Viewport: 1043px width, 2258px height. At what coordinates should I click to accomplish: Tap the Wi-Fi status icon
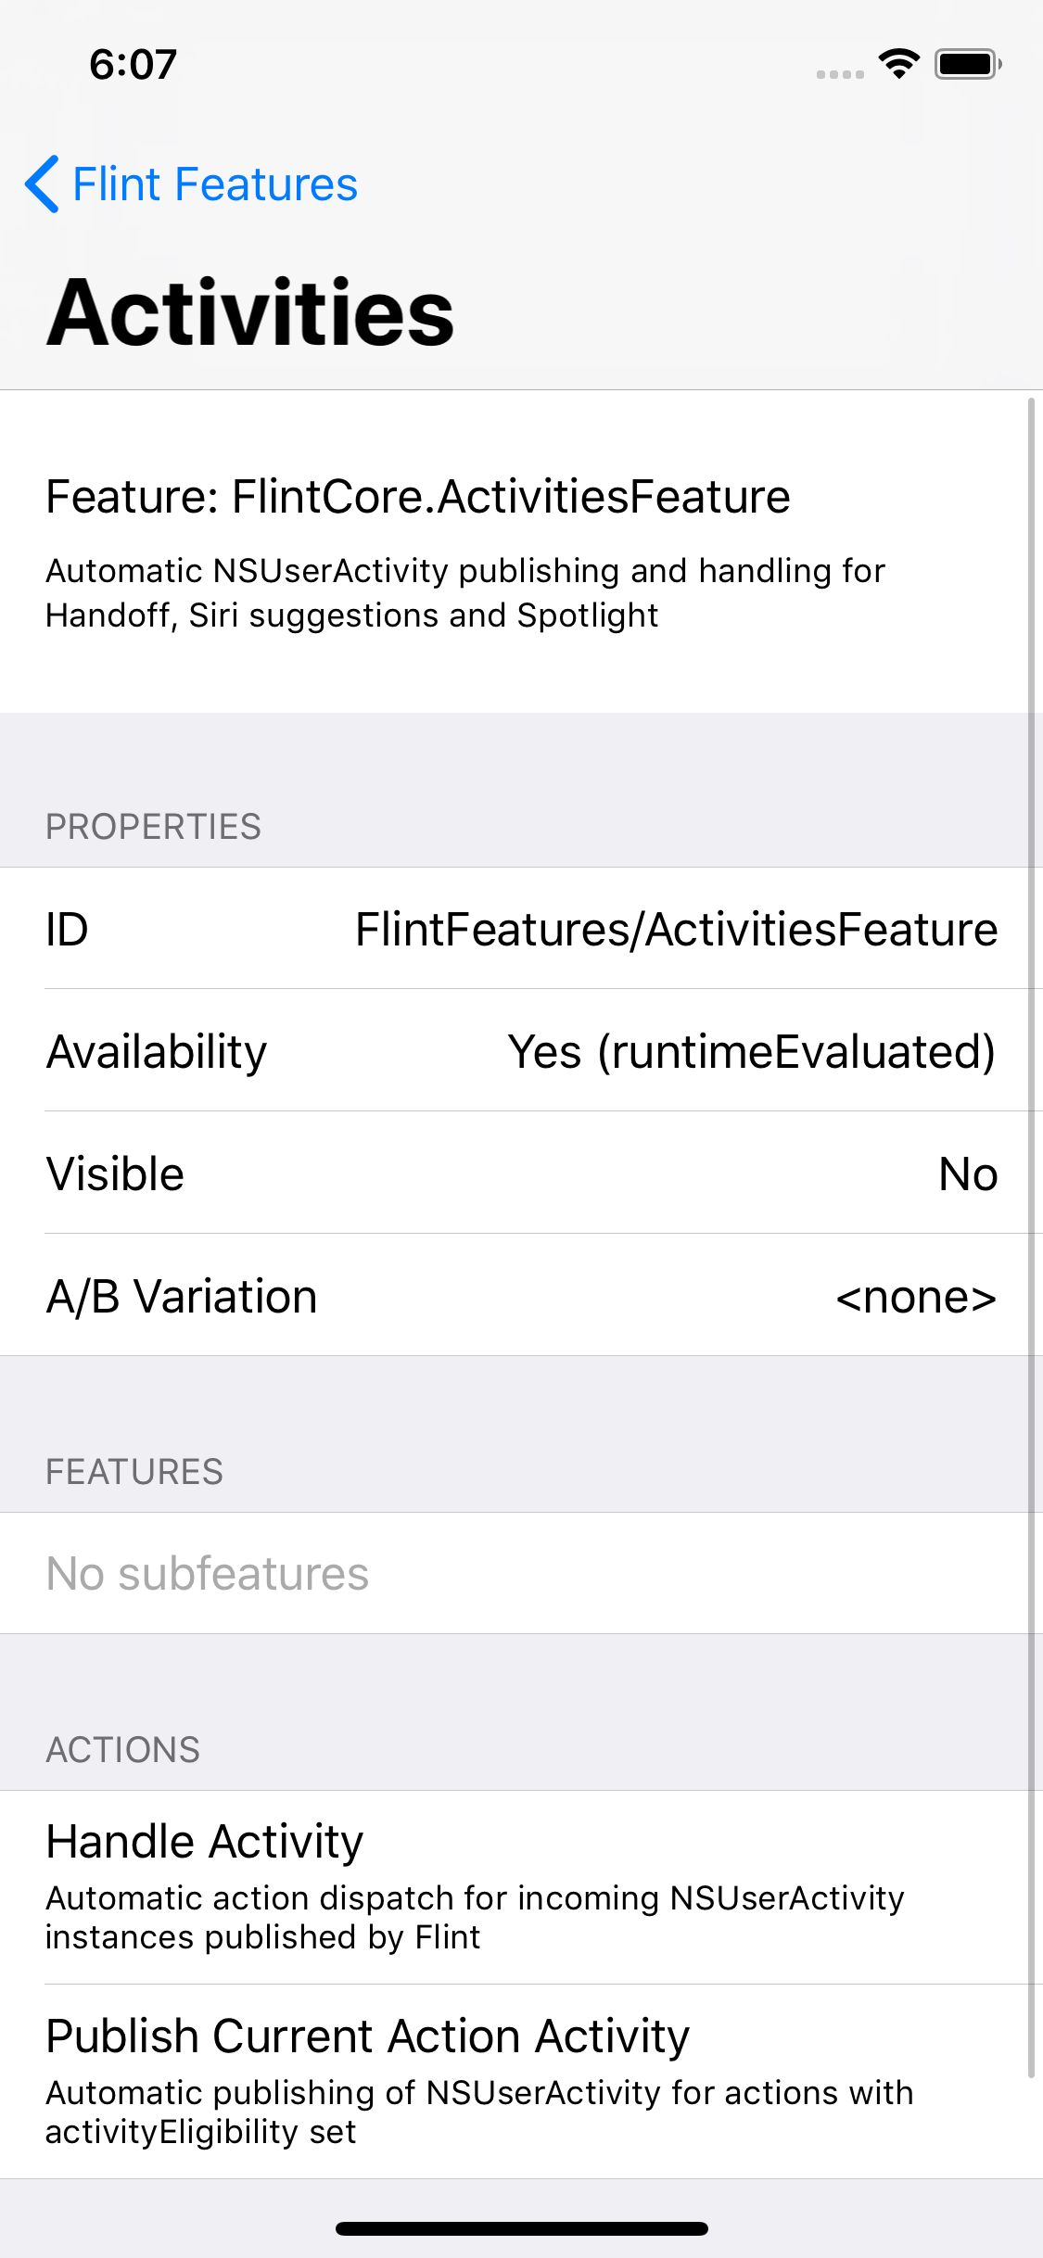898,63
